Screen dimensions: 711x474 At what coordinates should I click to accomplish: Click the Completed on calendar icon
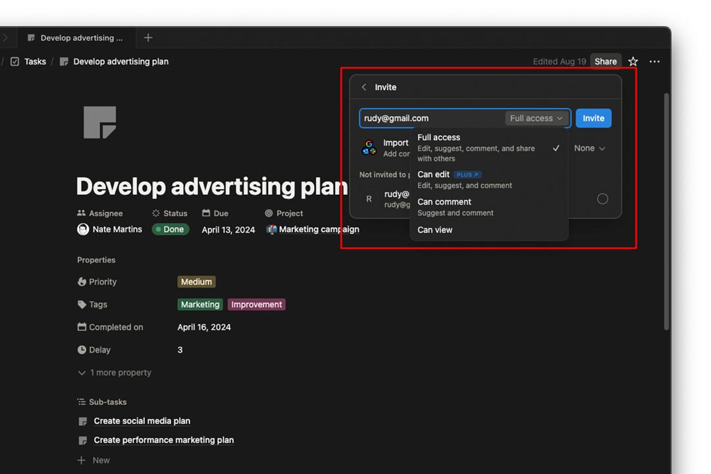(x=82, y=327)
